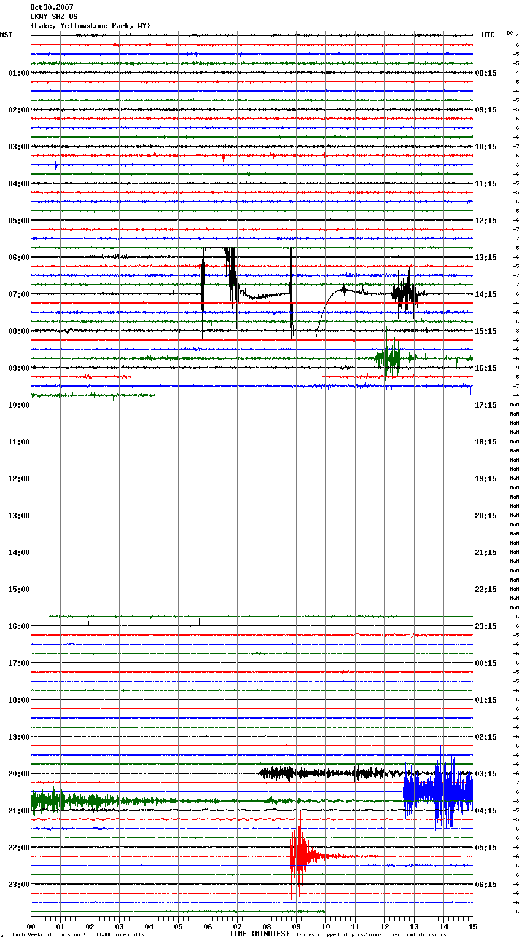Image resolution: width=522 pixels, height=943 pixels.
Task: Click the 15 minute tick label
Action: pyautogui.click(x=473, y=927)
